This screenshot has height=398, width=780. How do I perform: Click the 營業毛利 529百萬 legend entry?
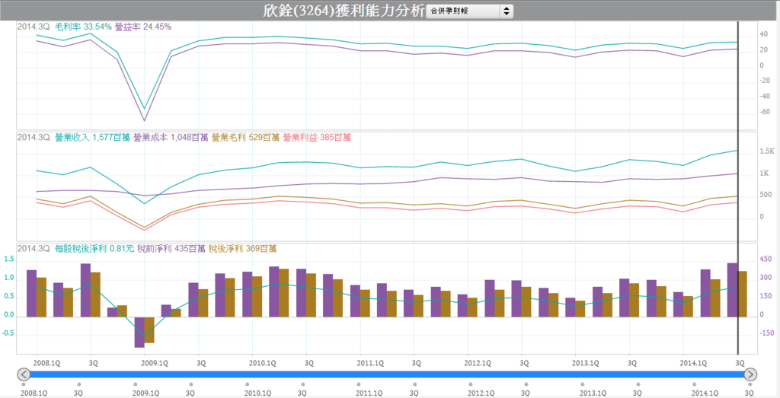point(246,138)
